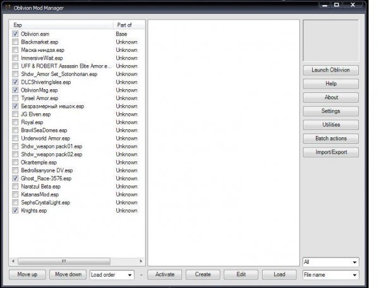The width and height of the screenshot is (379, 288).
Task: Open the File name sort dropdown
Action: 330,275
